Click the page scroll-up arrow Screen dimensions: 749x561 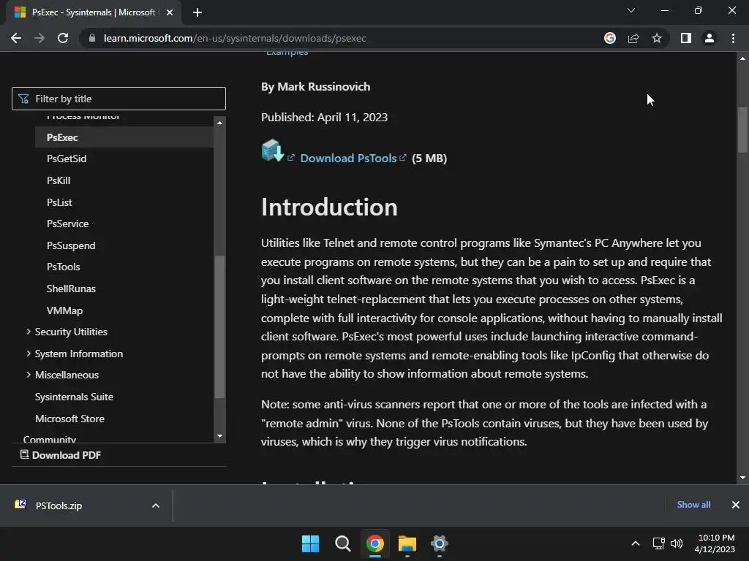point(742,58)
